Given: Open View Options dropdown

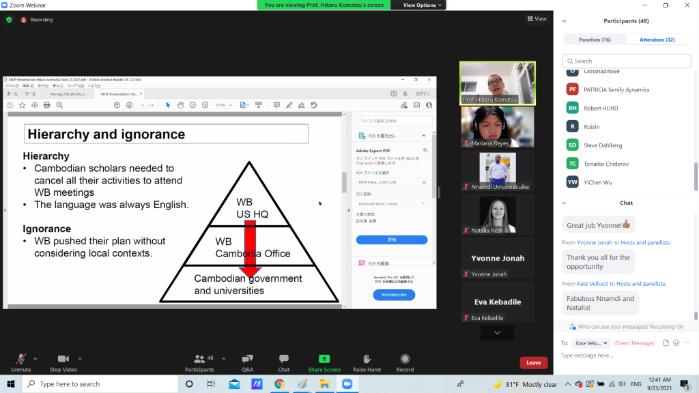Looking at the screenshot, I should tap(422, 5).
